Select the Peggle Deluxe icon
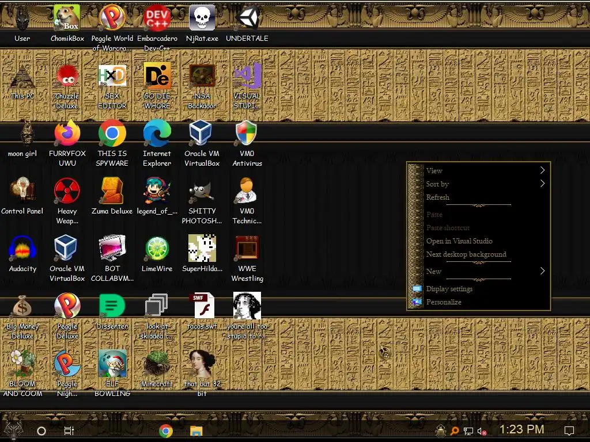The height and width of the screenshot is (442, 590). 67,306
